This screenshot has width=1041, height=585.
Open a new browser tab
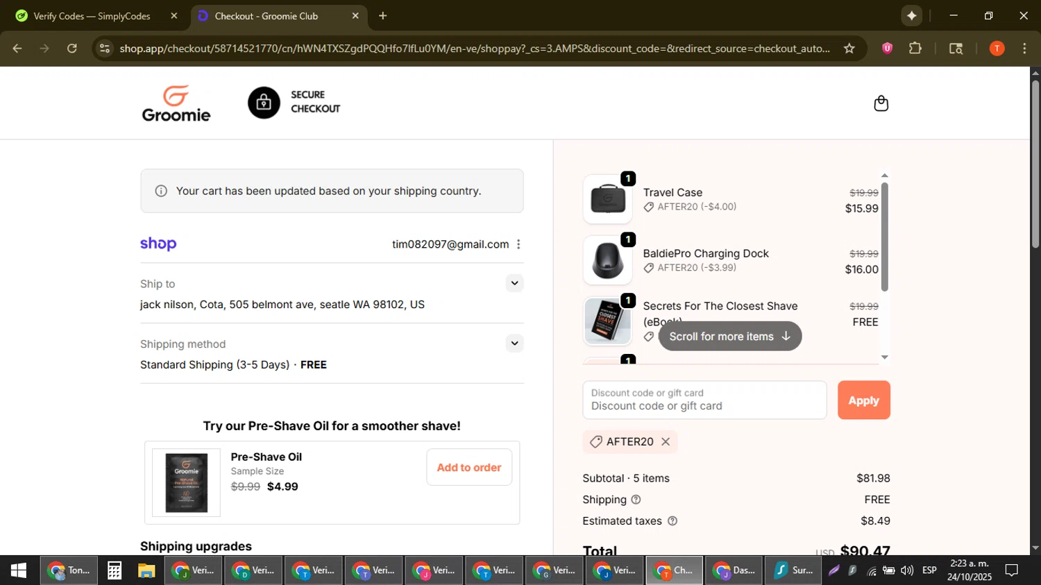(x=382, y=16)
